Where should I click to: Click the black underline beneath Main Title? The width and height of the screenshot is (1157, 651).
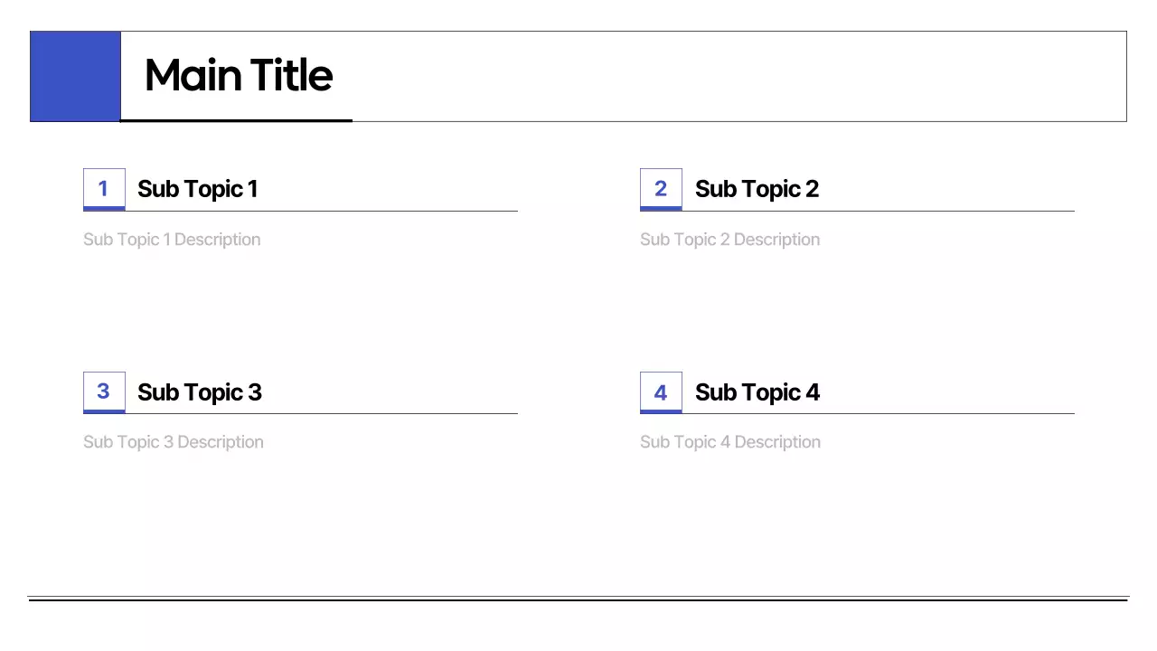click(x=236, y=120)
